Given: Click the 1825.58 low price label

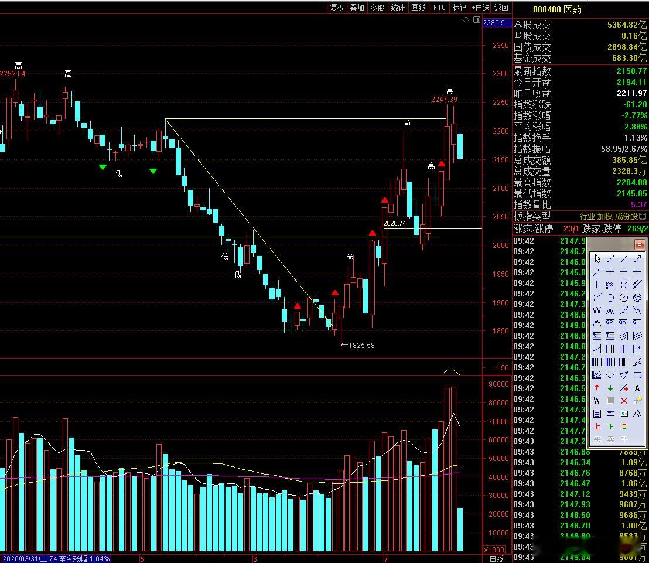Looking at the screenshot, I should point(361,345).
